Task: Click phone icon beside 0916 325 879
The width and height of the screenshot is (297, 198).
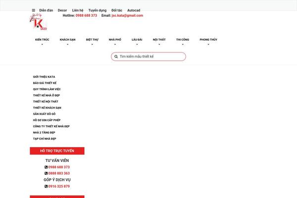Action: (x=46, y=187)
